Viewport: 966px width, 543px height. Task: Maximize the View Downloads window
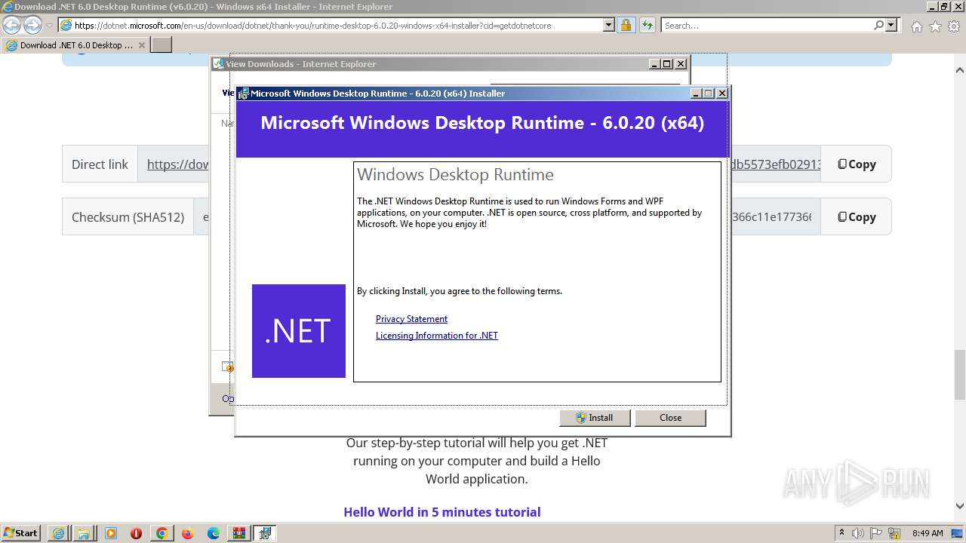(667, 64)
